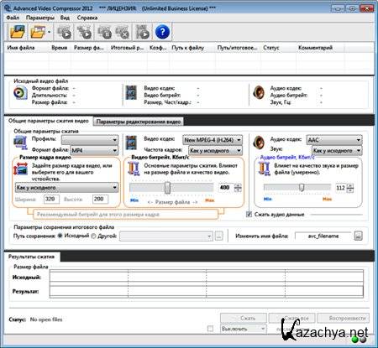This screenshot has height=348, width=378.
Task: Click the audio bitrate slider handle
Action: coord(302,187)
